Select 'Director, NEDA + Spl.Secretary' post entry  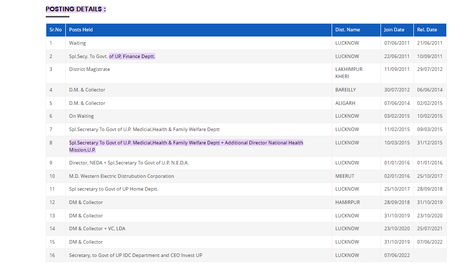[x=129, y=163]
